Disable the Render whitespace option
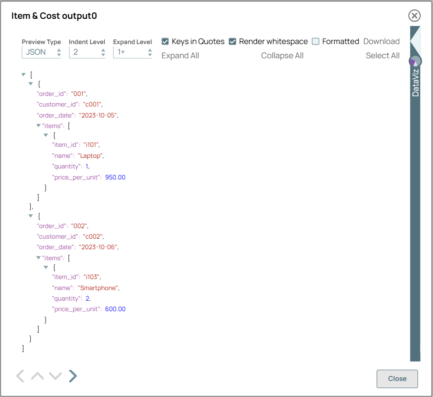This screenshot has width=433, height=397. click(x=232, y=41)
